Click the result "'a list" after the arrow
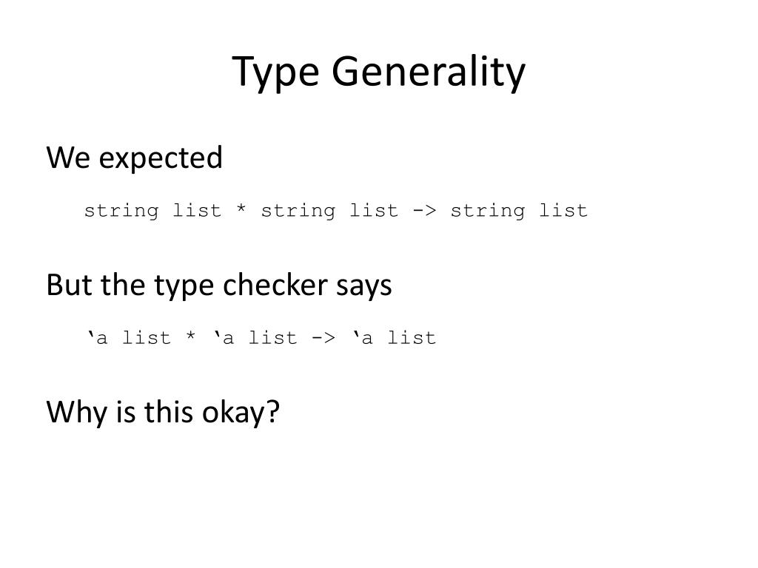The width and height of the screenshot is (758, 568). pos(394,337)
